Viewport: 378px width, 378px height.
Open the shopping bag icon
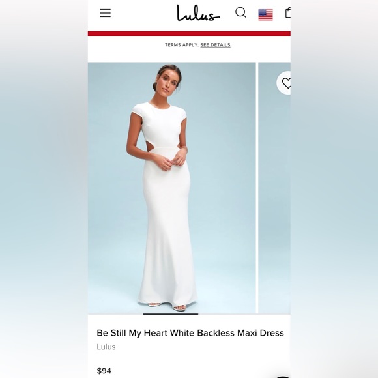(x=288, y=12)
